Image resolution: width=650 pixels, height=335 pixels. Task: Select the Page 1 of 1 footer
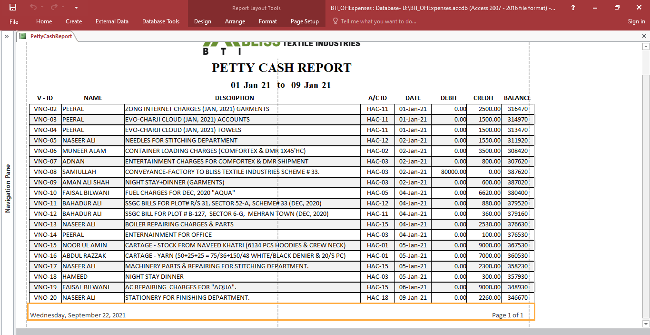(508, 315)
